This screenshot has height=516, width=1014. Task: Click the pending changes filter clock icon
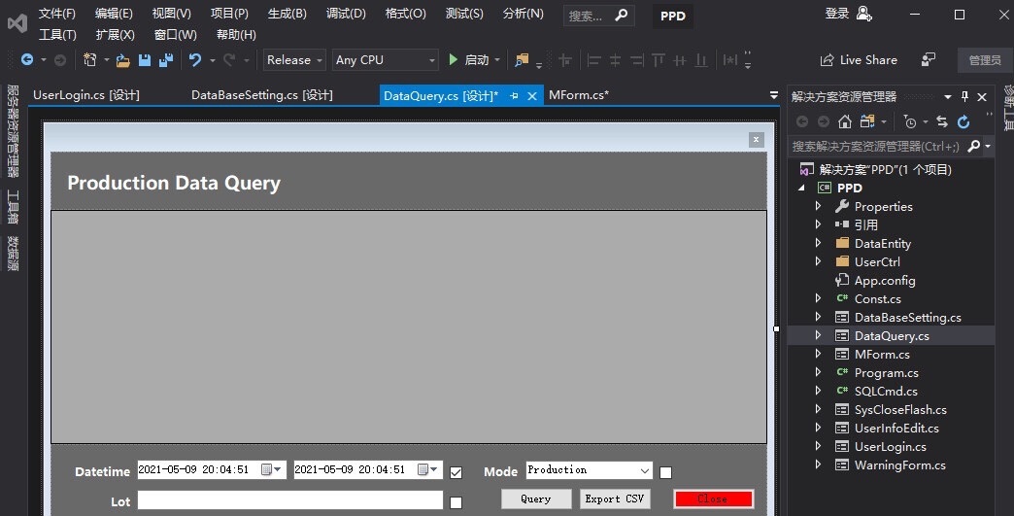tap(910, 121)
